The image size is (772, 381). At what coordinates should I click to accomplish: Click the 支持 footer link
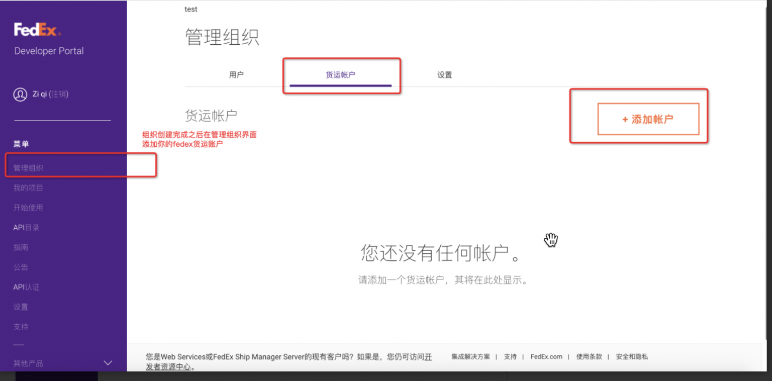[x=510, y=356]
